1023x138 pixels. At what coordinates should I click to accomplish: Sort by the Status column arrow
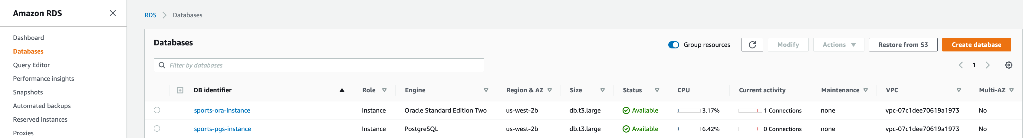[657, 90]
